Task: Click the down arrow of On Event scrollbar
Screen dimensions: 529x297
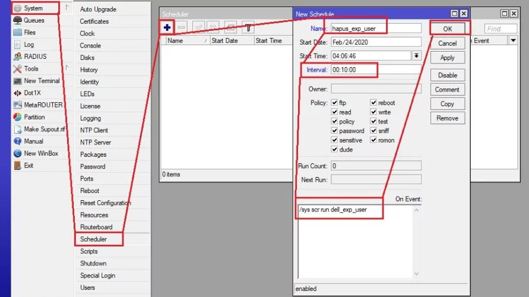Action: 417,274
